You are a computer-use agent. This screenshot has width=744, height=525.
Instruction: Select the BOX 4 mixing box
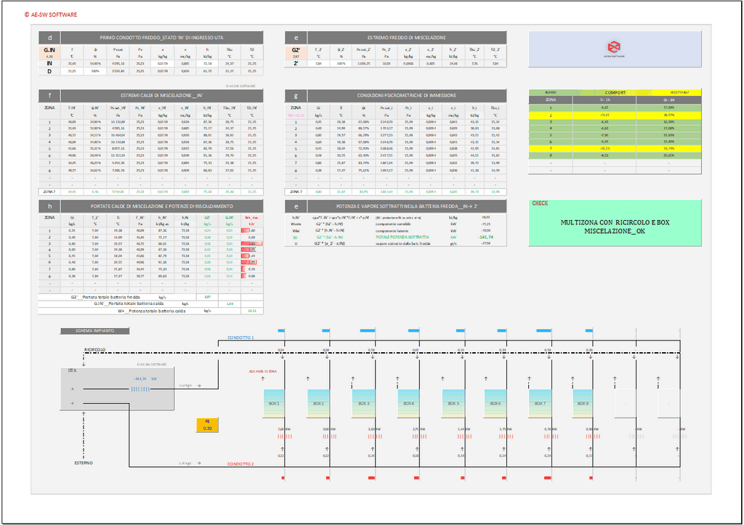pyautogui.click(x=409, y=402)
